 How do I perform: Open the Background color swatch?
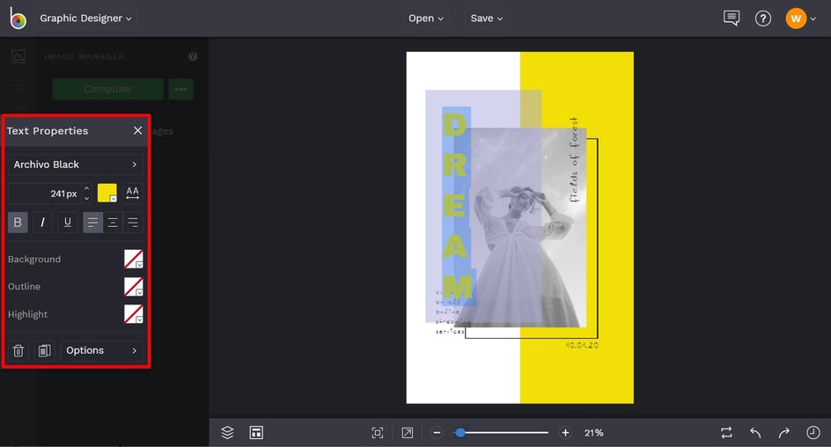[134, 259]
